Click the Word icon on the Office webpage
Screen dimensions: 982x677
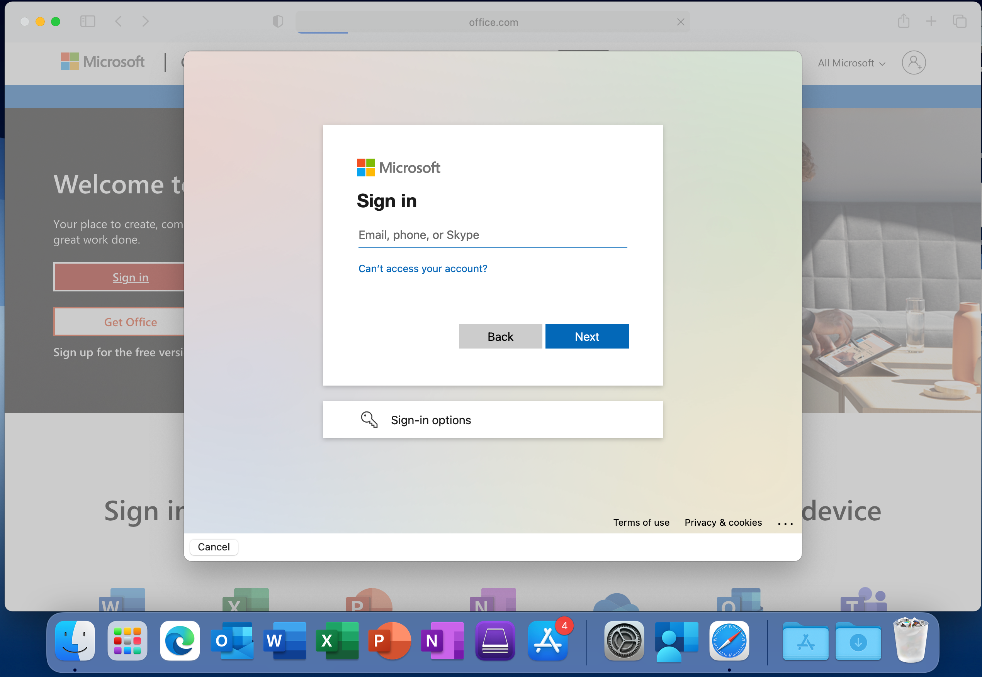[122, 599]
